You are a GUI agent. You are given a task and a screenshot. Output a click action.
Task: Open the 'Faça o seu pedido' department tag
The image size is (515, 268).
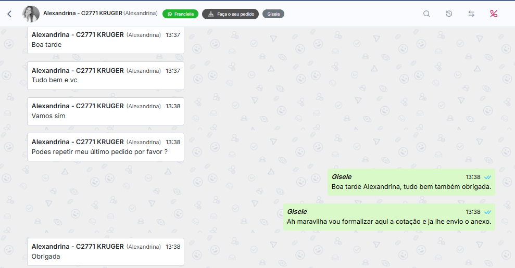coord(230,14)
